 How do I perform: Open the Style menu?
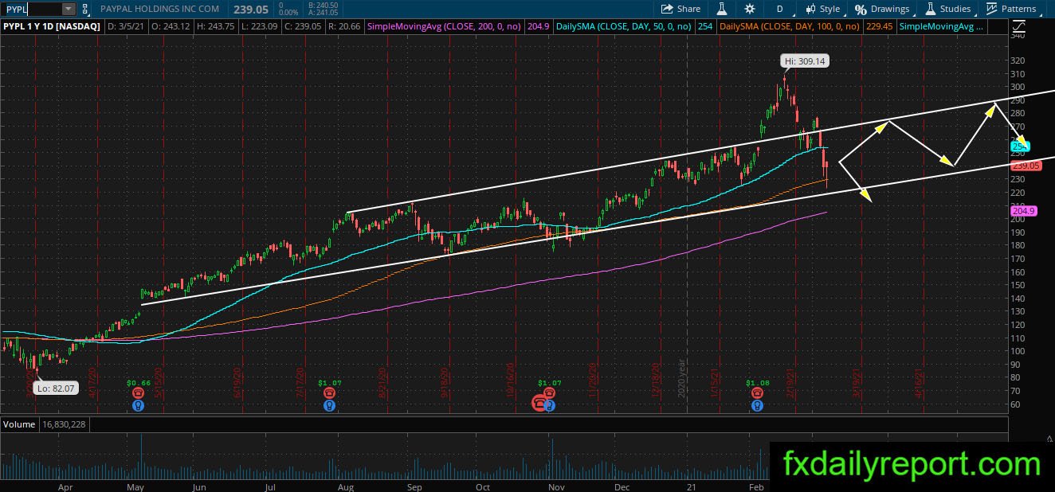(x=822, y=9)
